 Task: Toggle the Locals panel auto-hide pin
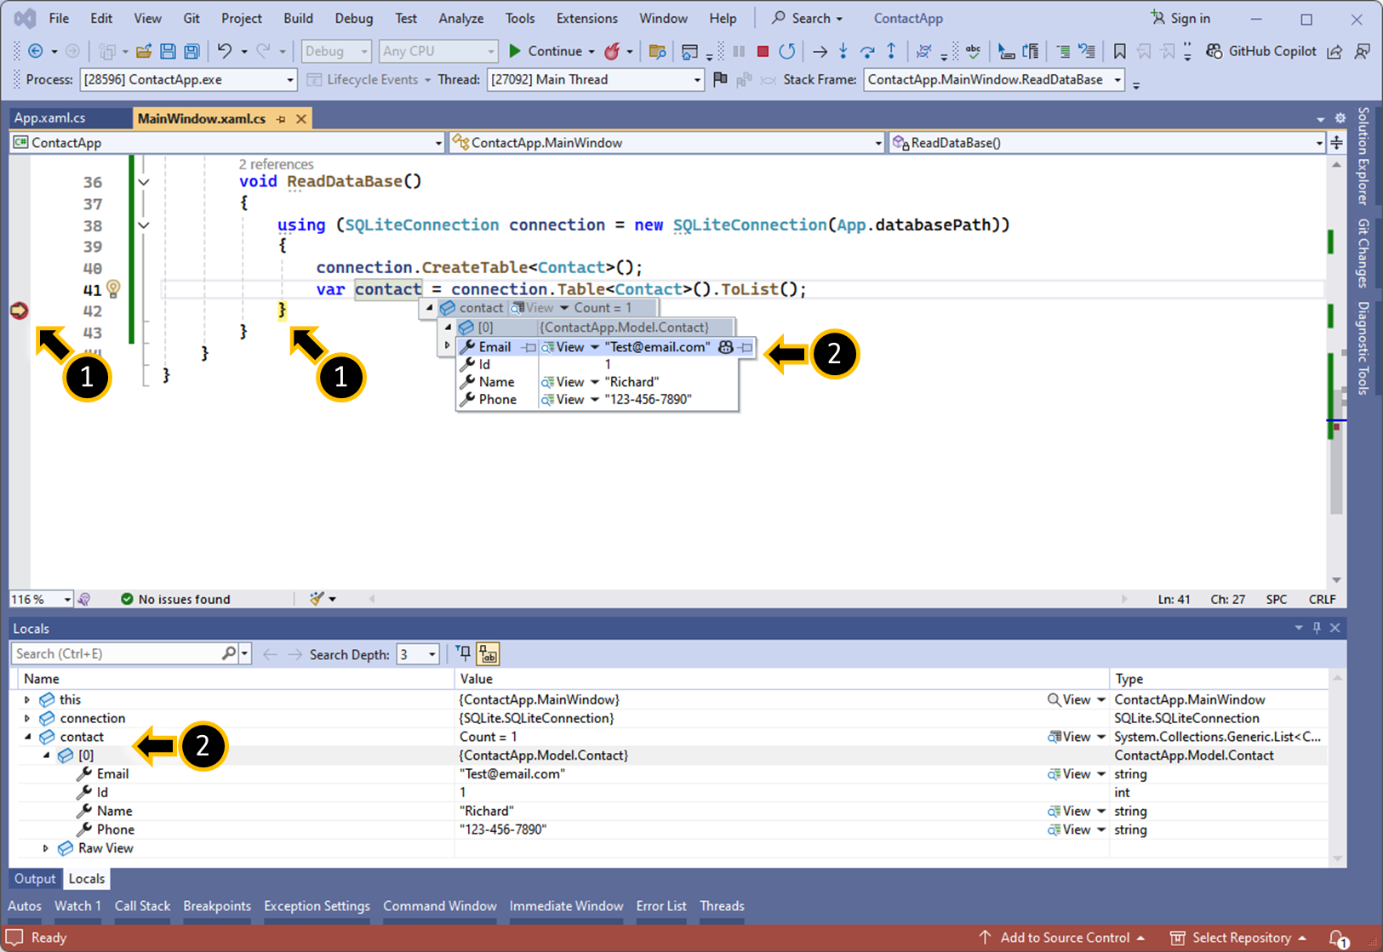pos(1317,628)
